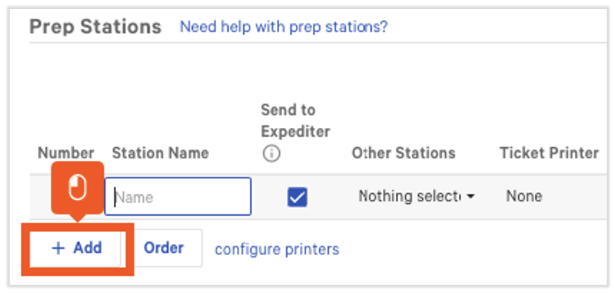Expand the Other Stations dropdown arrow
Image resolution: width=615 pixels, height=293 pixels.
coord(471,197)
